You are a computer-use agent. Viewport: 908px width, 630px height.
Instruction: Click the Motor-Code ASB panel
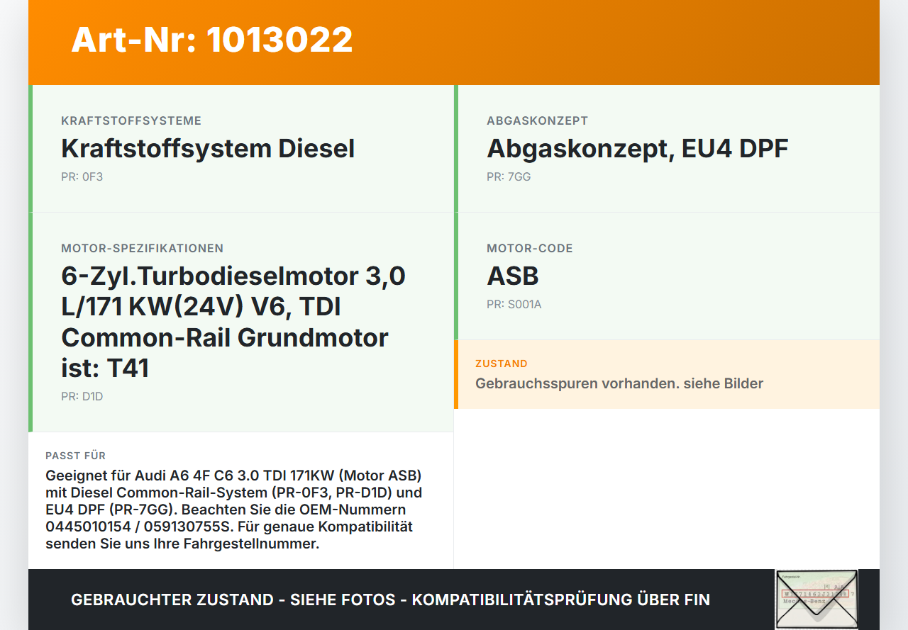click(667, 276)
